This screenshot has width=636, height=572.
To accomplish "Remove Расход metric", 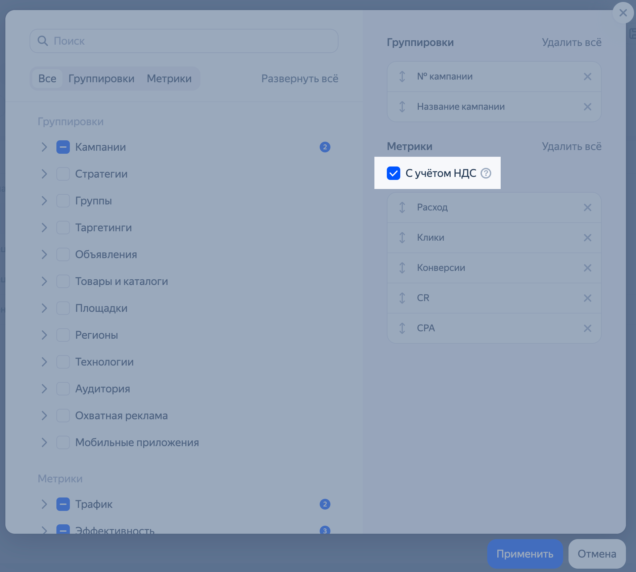I will click(x=587, y=207).
